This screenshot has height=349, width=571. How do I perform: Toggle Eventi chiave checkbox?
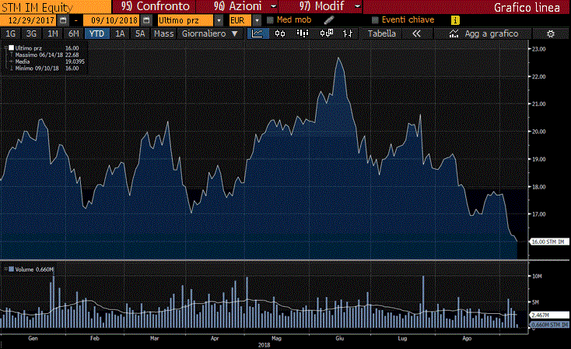[375, 20]
